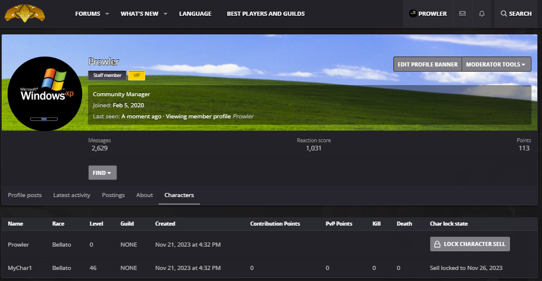Open the Forums menu item
This screenshot has height=281, width=542.
[x=88, y=13]
